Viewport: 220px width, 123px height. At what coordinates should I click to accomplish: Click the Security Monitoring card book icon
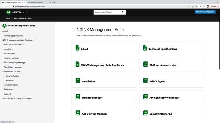[x=145, y=113]
